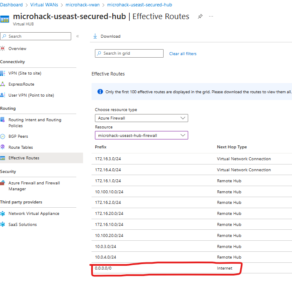
Task: Click the blue info icon in banner
Action: (100, 92)
